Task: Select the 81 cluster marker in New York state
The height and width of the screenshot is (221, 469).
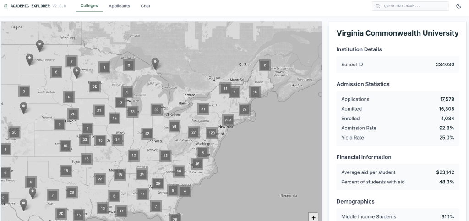Action: click(203, 109)
